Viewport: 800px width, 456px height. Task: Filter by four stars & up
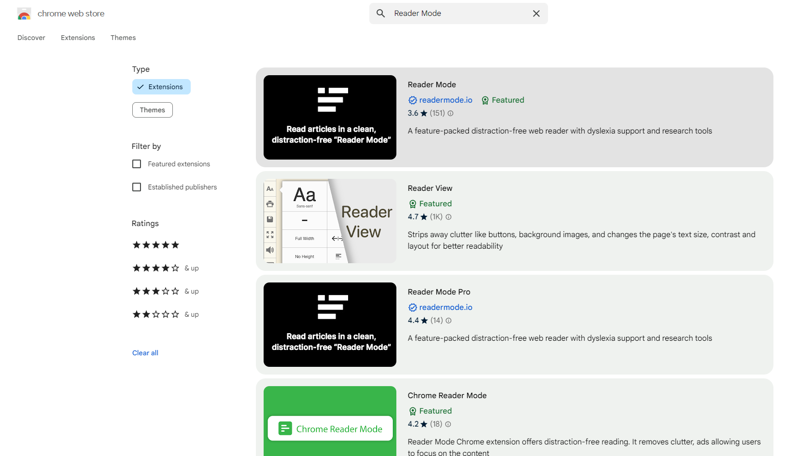point(166,268)
